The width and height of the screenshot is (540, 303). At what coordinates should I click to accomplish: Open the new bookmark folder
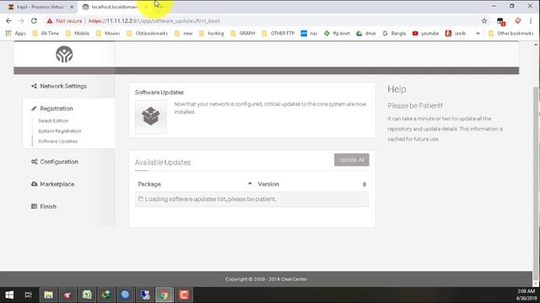(x=184, y=34)
